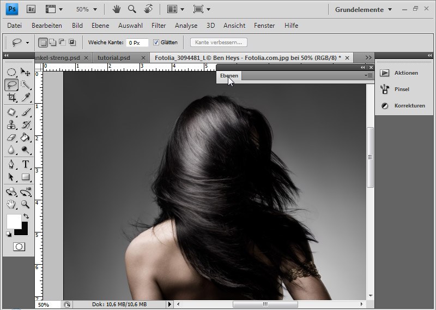Viewport: 436px width, 310px height.
Task: Pick the Clone Stamp tool
Action: tap(11, 124)
